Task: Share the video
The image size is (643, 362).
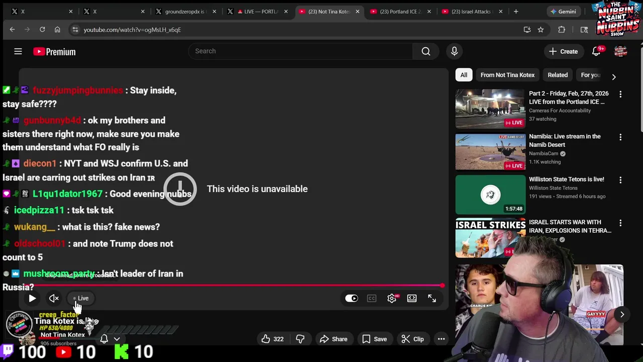Action: pyautogui.click(x=333, y=339)
